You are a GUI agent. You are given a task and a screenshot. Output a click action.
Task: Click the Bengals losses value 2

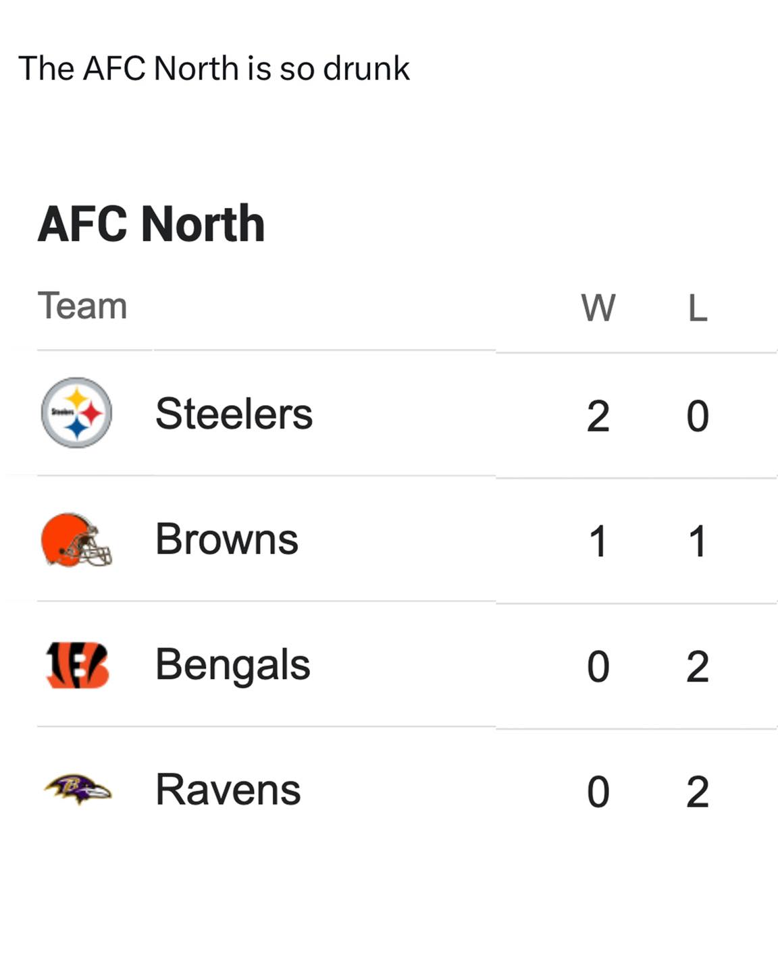point(698,667)
